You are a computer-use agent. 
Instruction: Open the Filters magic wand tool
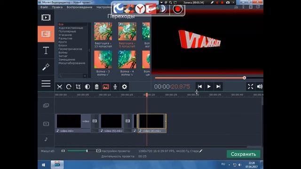point(46,67)
